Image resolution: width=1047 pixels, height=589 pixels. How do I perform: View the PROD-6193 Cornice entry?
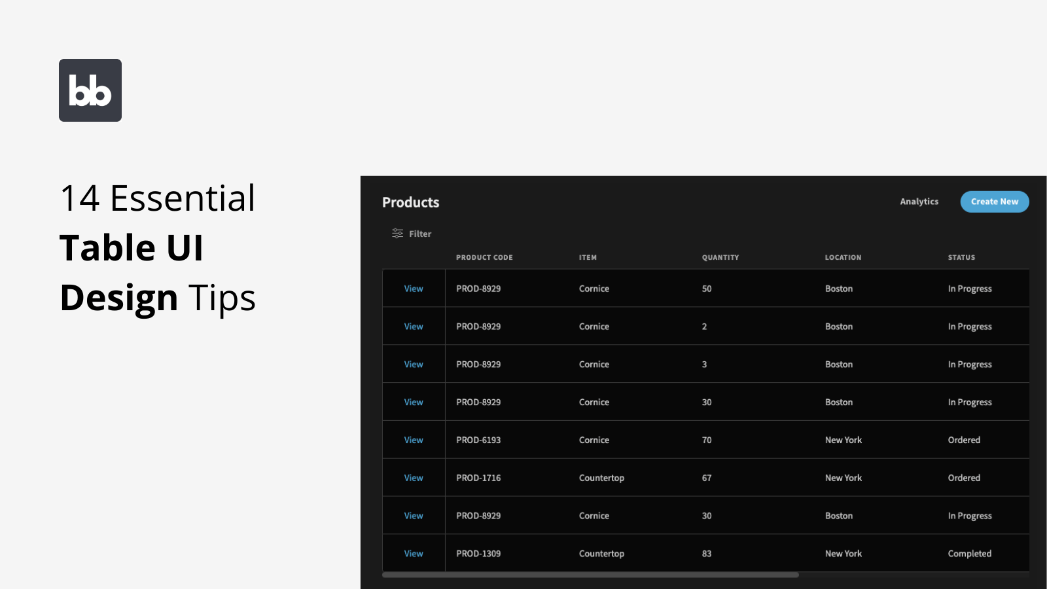(x=413, y=440)
